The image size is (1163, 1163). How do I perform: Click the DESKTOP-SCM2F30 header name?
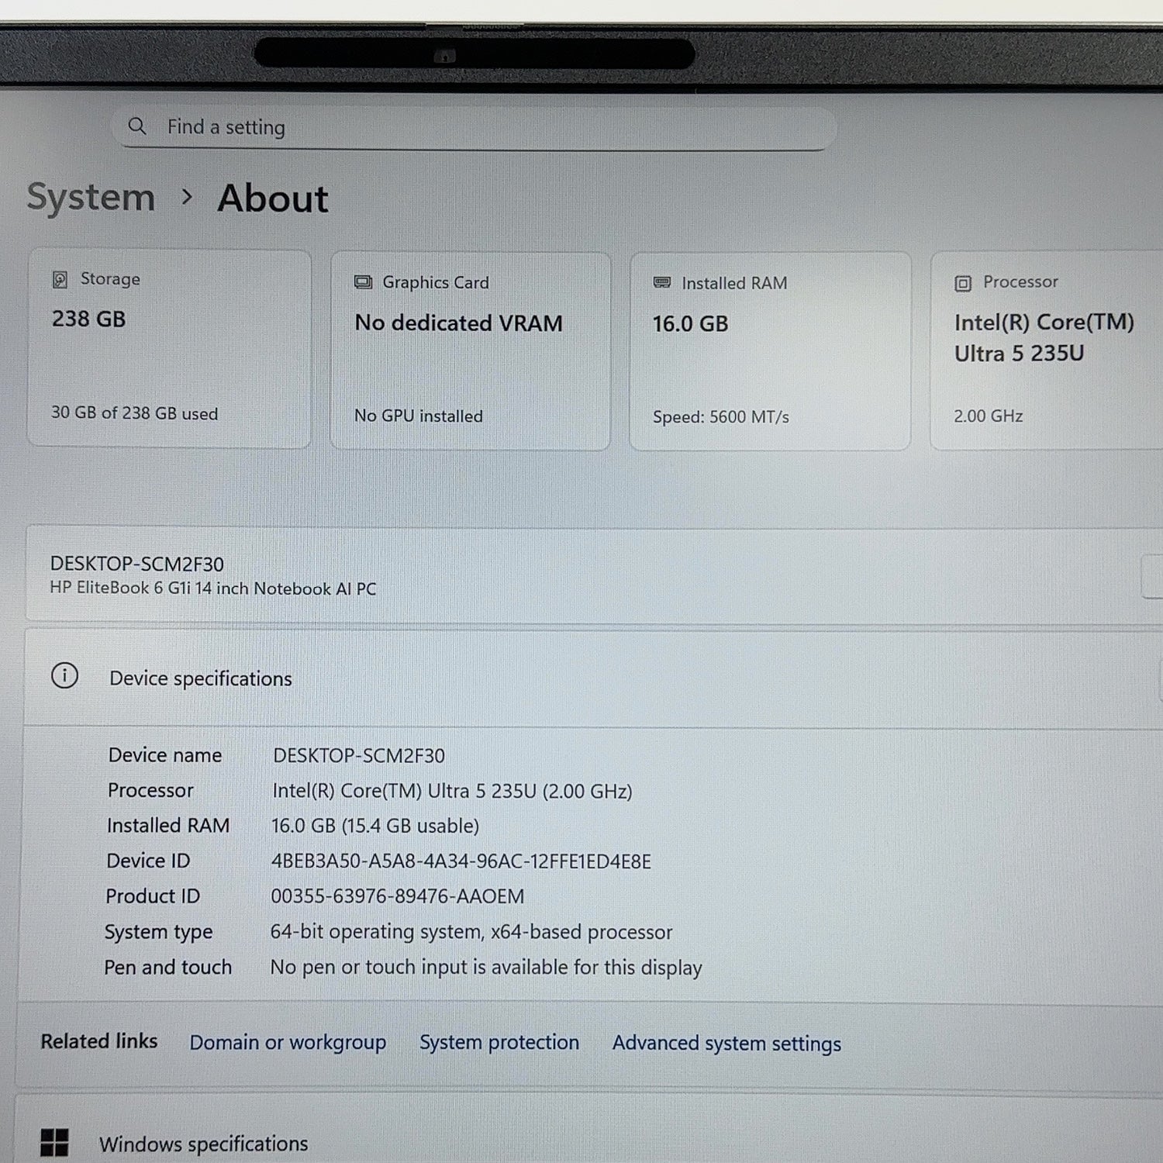coord(137,564)
